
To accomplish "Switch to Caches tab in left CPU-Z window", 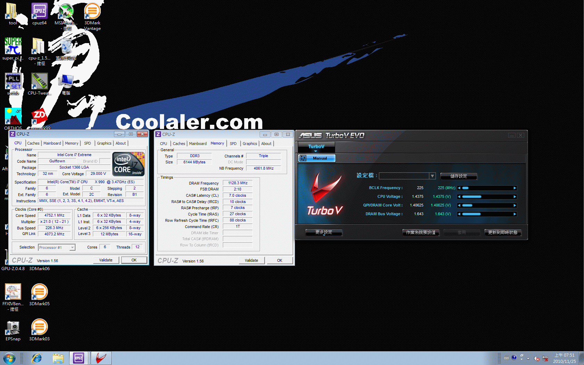I will pyautogui.click(x=33, y=143).
